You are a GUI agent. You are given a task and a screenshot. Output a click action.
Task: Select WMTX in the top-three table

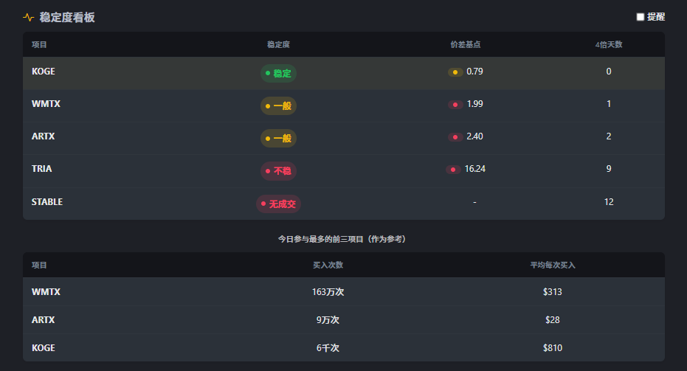point(46,292)
